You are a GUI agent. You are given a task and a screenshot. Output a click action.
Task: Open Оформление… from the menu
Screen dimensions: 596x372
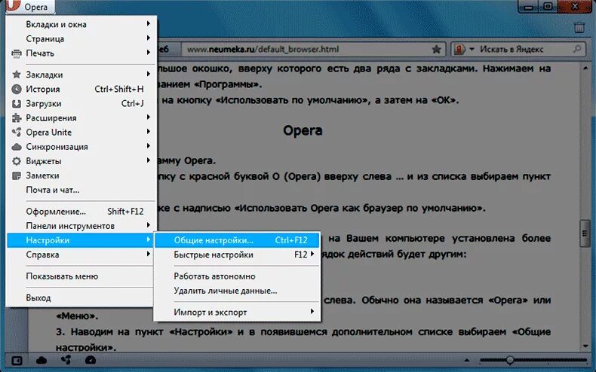pyautogui.click(x=81, y=212)
